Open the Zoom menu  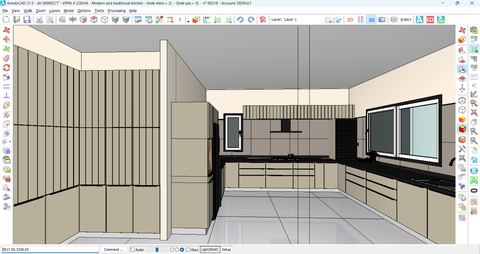click(41, 11)
